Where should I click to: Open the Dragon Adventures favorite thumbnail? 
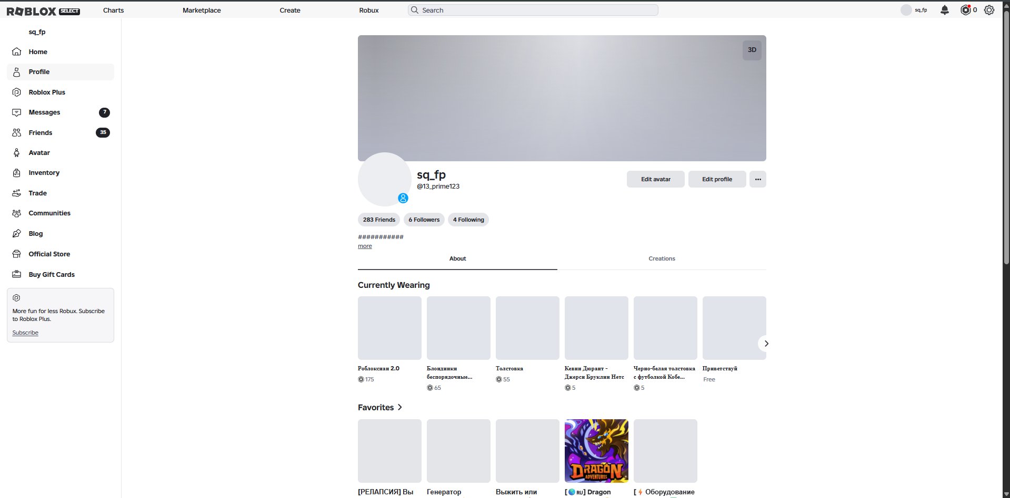point(596,451)
